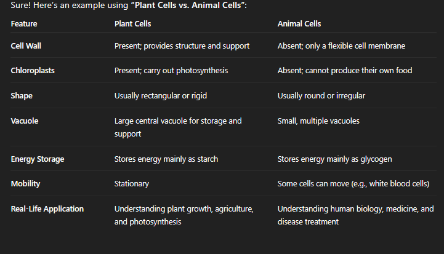Viewport: 444px width, 254px height.
Task: Select 'Stores energy mainly as glycogen' text
Action: (x=335, y=159)
